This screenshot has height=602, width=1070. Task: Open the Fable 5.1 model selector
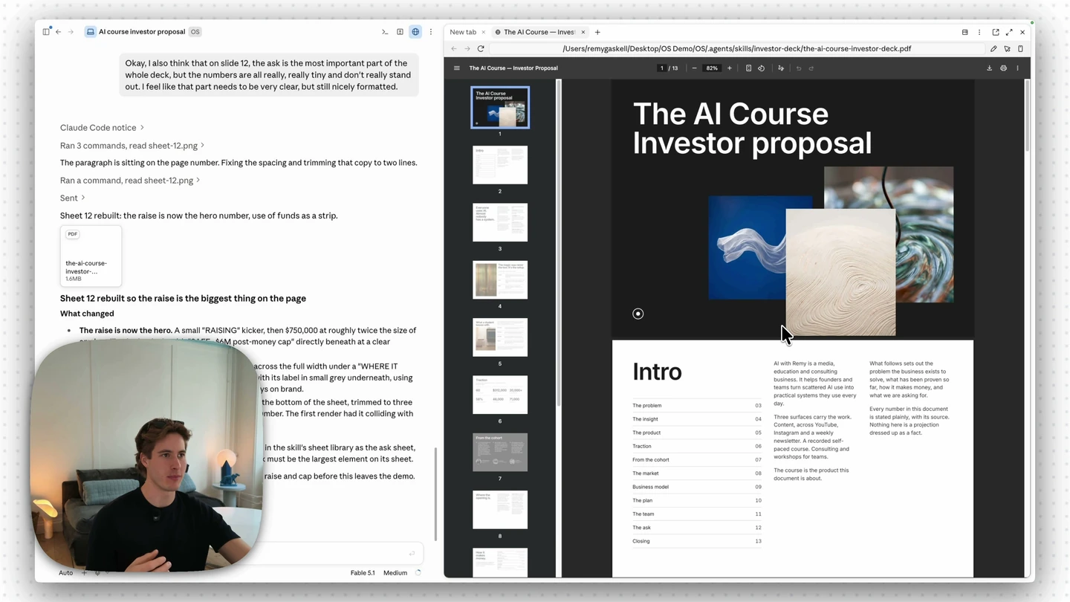363,573
